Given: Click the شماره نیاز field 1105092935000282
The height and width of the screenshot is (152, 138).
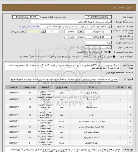Looking at the screenshot, I should click(x=98, y=17).
